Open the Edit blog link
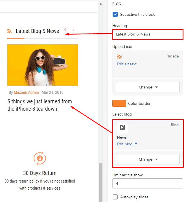 pyautogui.click(x=127, y=144)
